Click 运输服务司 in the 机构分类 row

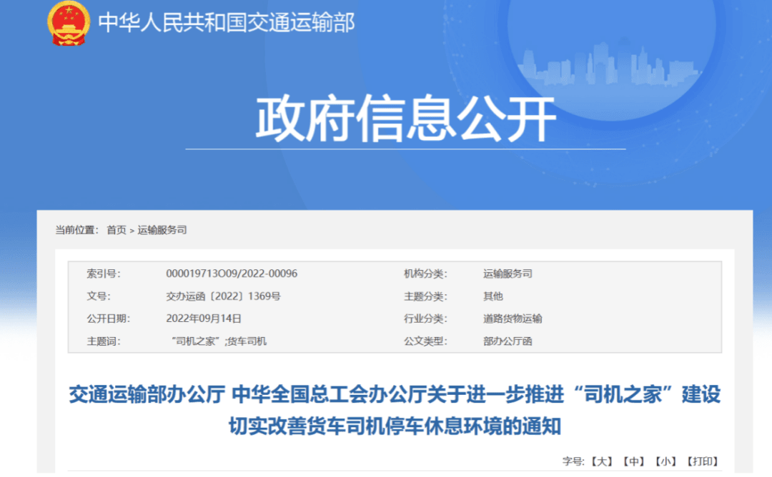point(508,273)
